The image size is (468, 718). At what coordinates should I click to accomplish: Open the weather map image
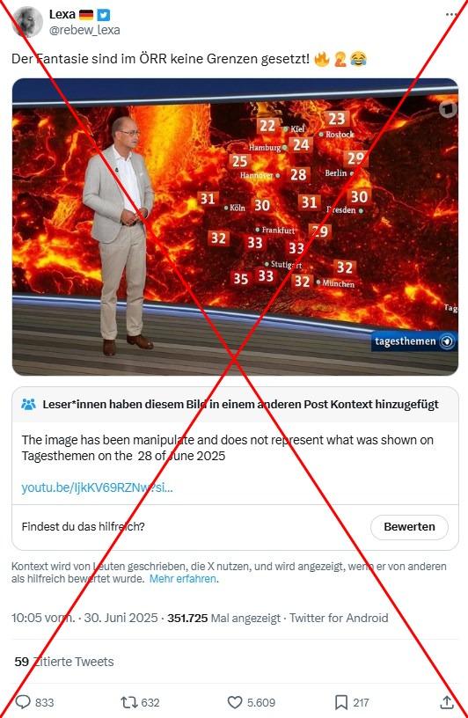(x=235, y=227)
